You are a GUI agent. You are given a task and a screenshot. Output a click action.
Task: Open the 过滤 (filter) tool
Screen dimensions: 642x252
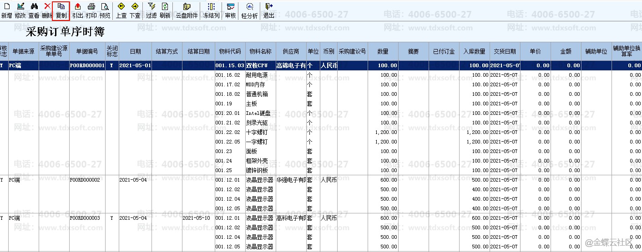coord(152,10)
